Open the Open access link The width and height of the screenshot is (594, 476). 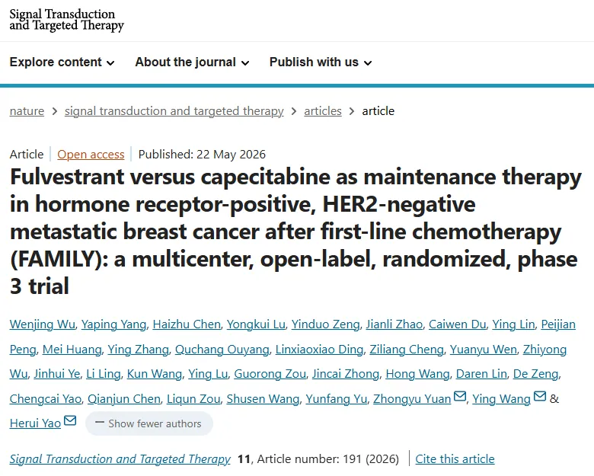(x=91, y=155)
